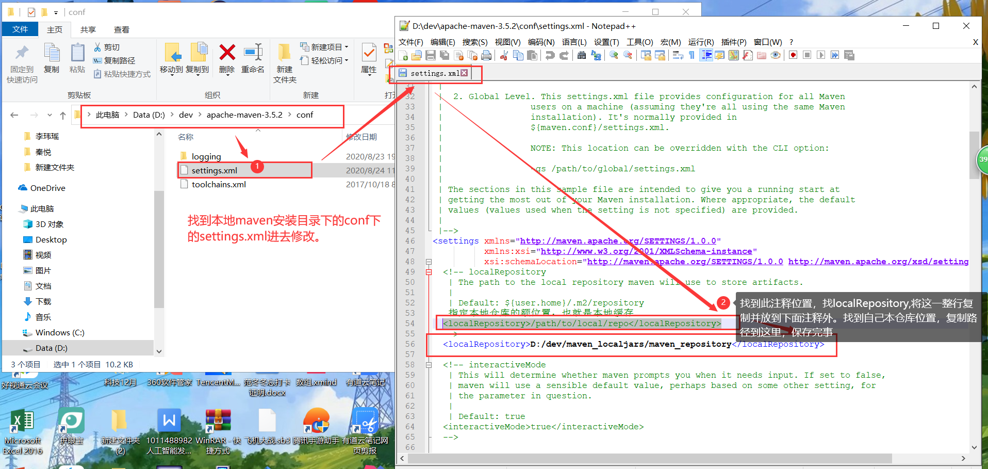Switch to the 查看 ribbon tab
This screenshot has width=988, height=469.
coord(122,29)
